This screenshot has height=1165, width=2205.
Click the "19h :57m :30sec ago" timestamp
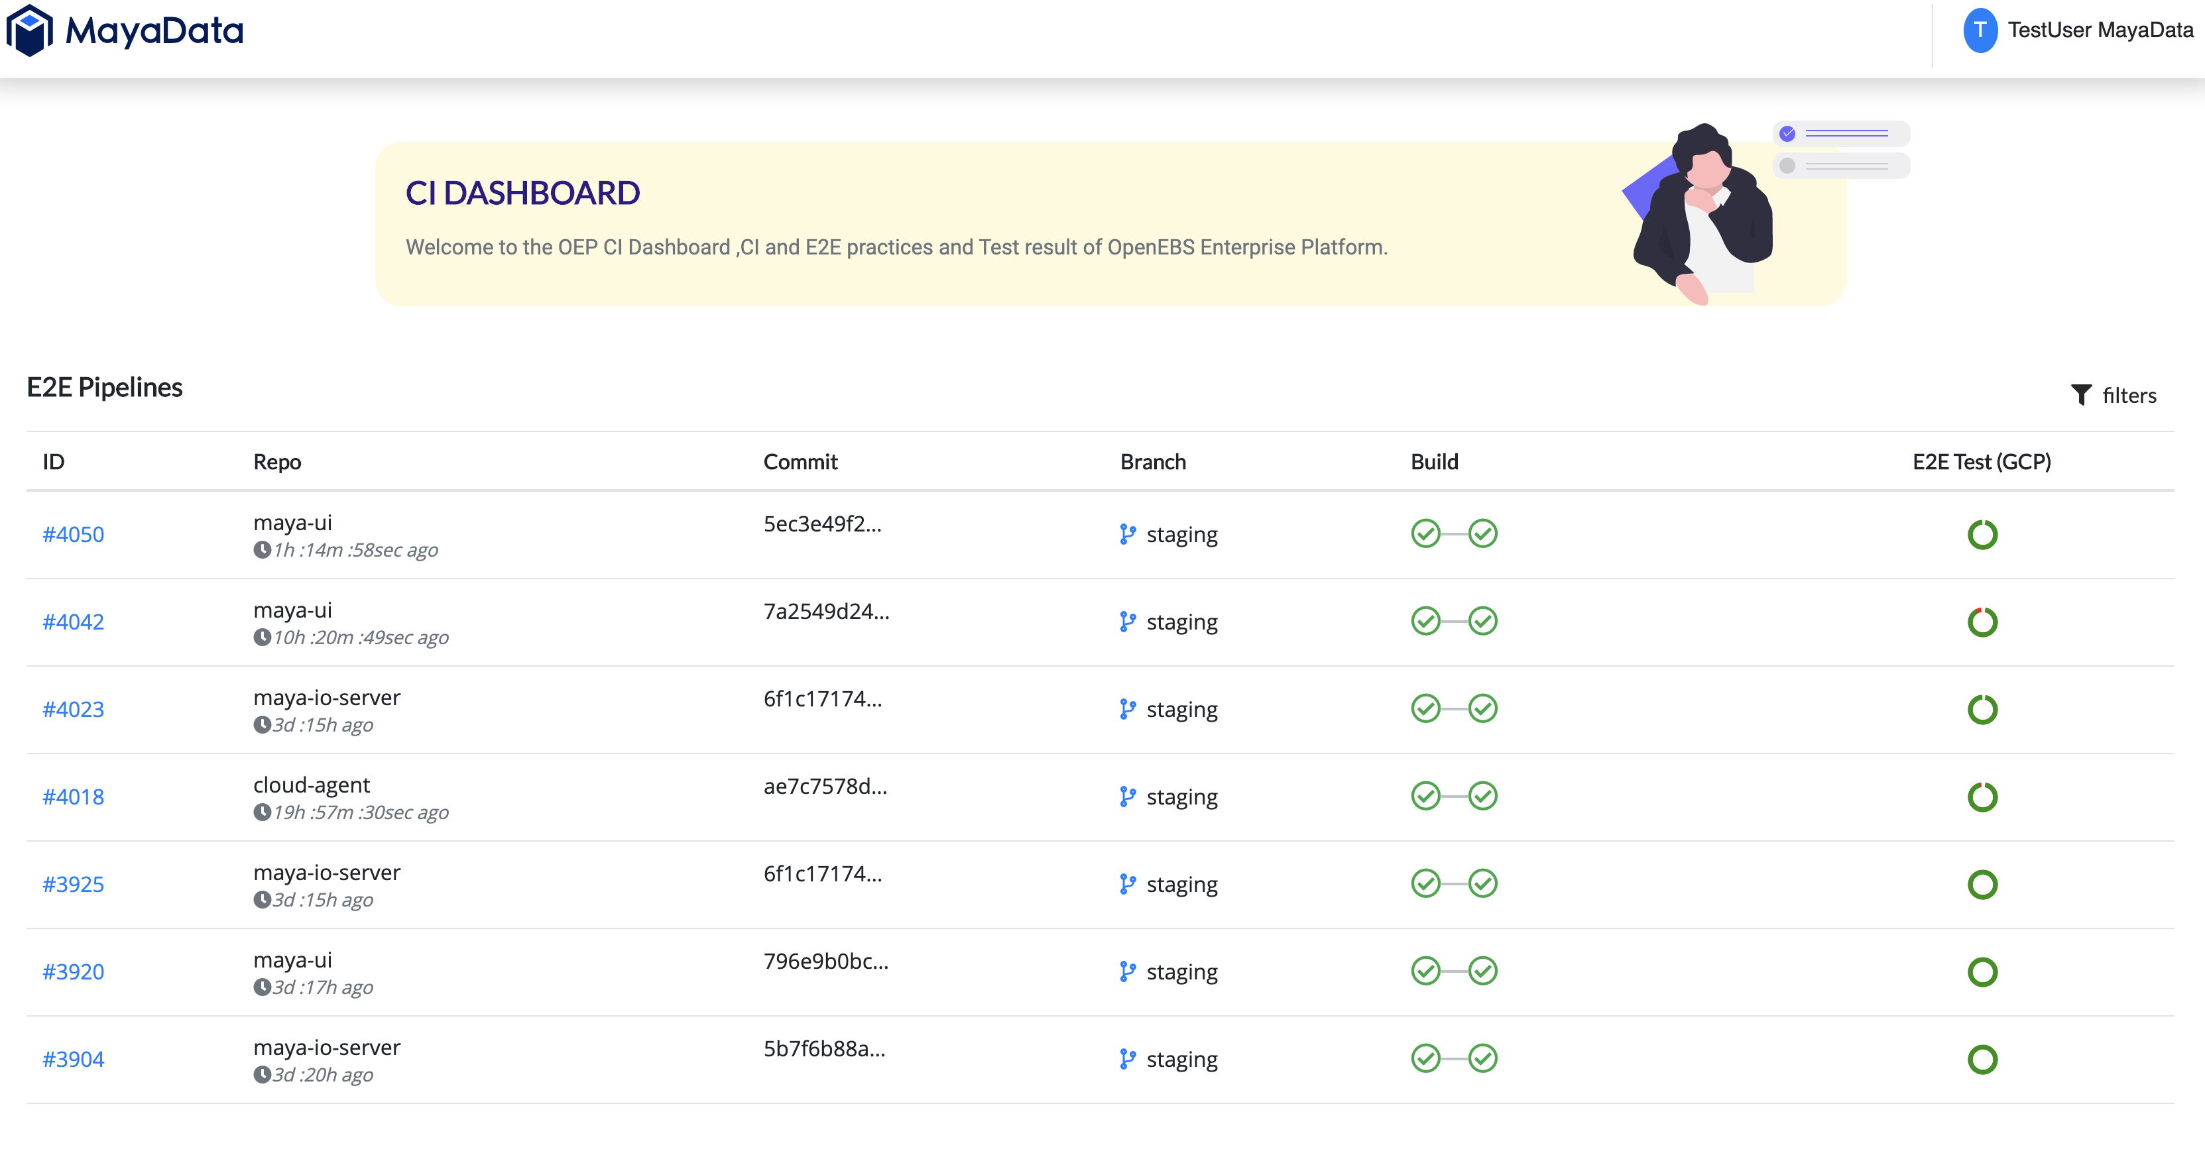(361, 812)
